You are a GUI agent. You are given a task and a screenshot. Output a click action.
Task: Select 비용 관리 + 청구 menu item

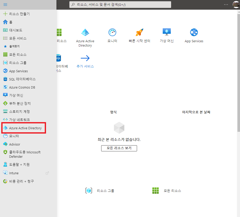[21, 181]
